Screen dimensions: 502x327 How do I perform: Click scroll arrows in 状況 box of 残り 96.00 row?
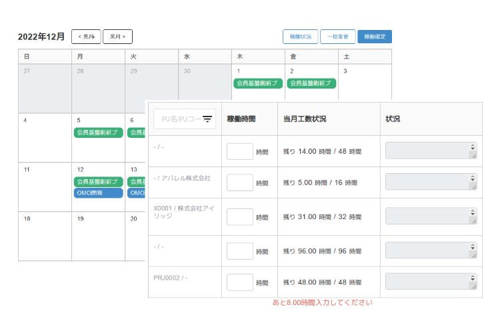click(473, 246)
